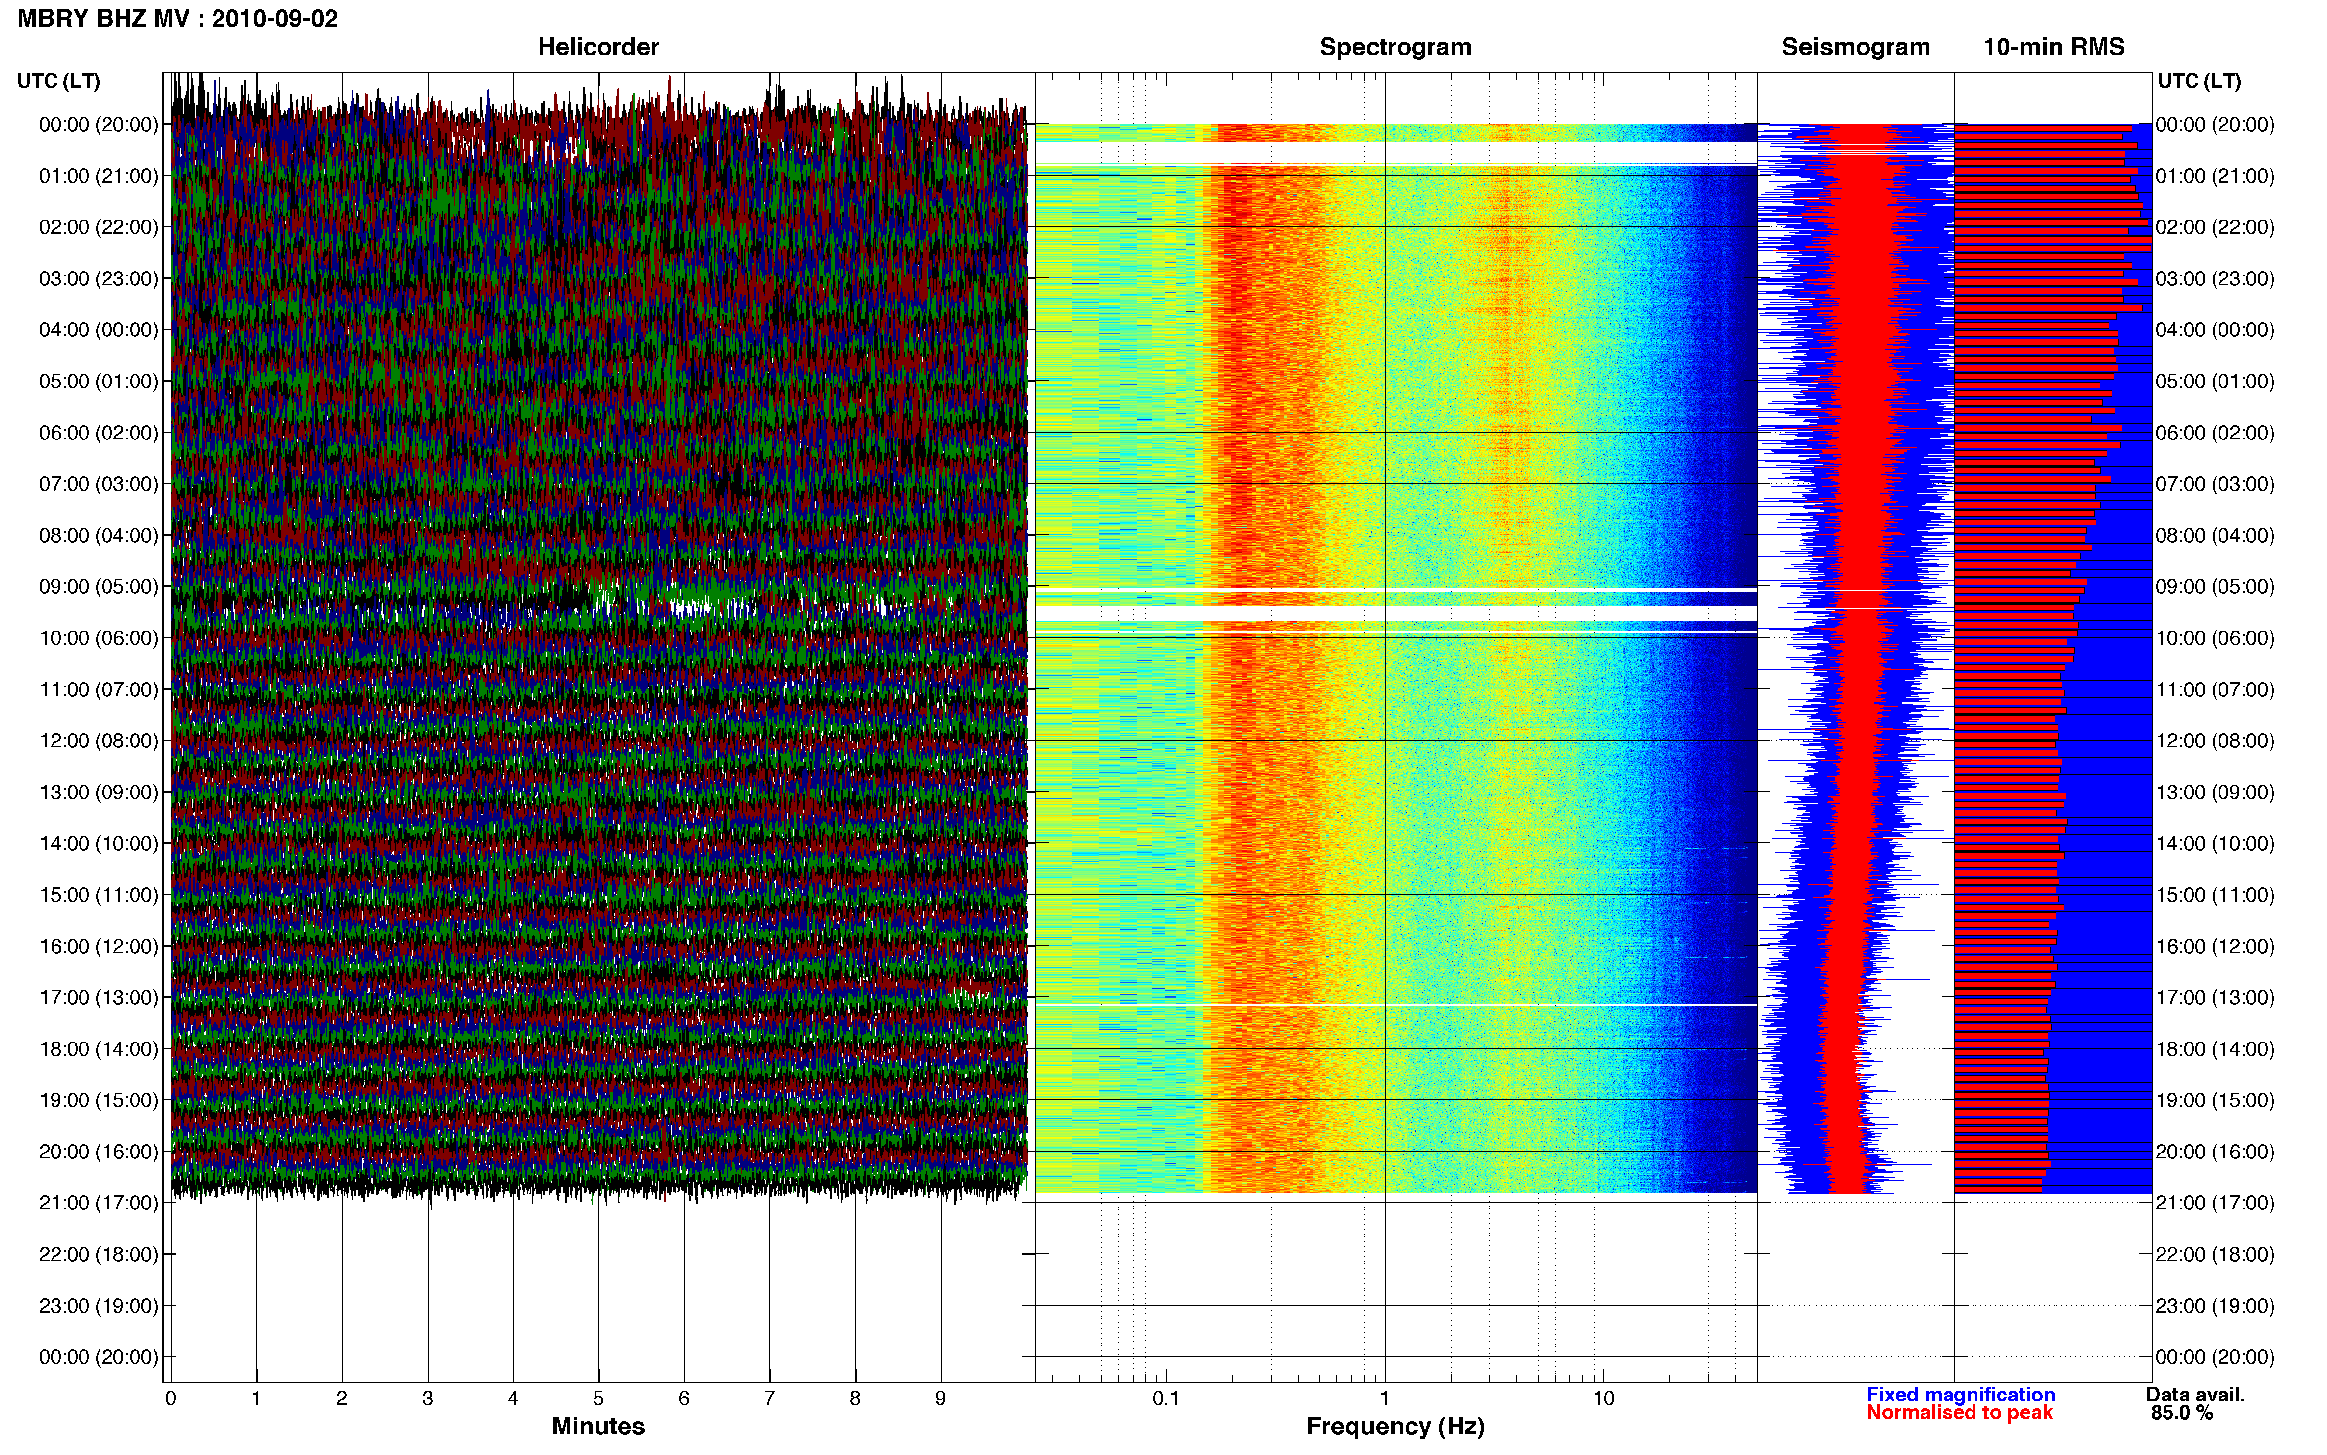
Task: Click the right UTC (LT) axis header
Action: [x=2199, y=81]
